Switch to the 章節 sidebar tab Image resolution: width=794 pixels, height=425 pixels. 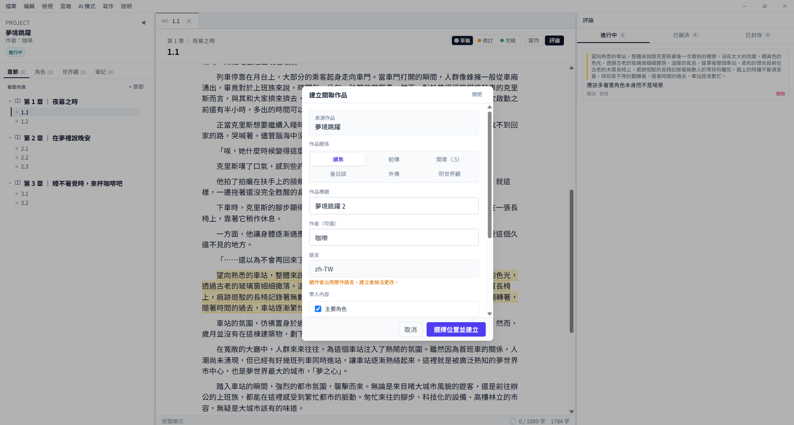coord(17,72)
